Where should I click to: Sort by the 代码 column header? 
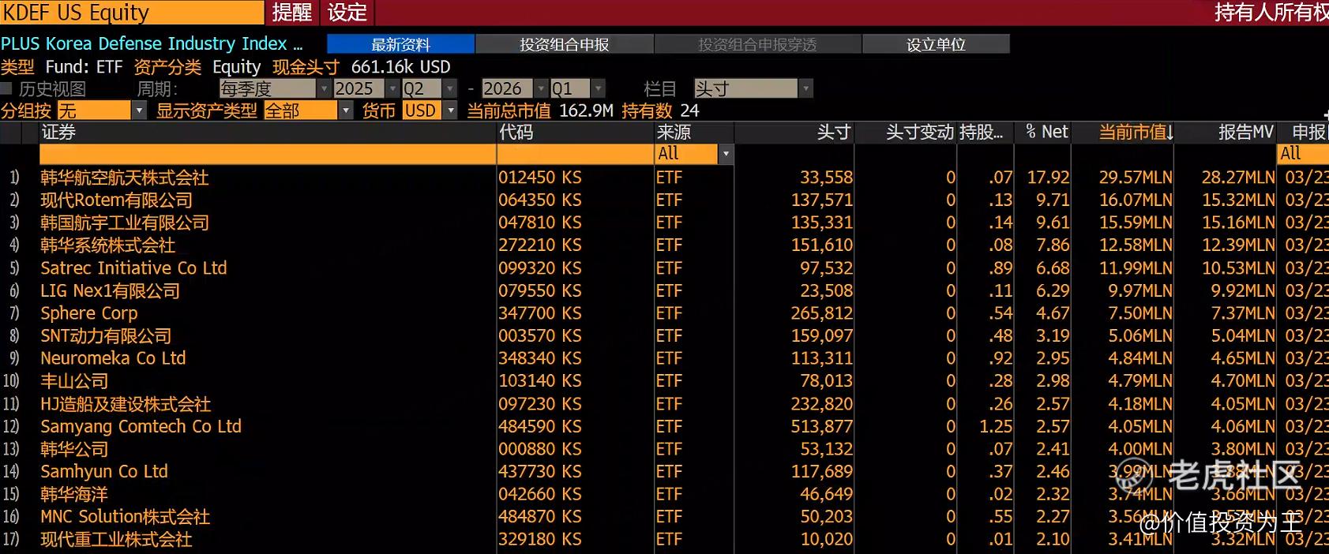click(x=516, y=132)
